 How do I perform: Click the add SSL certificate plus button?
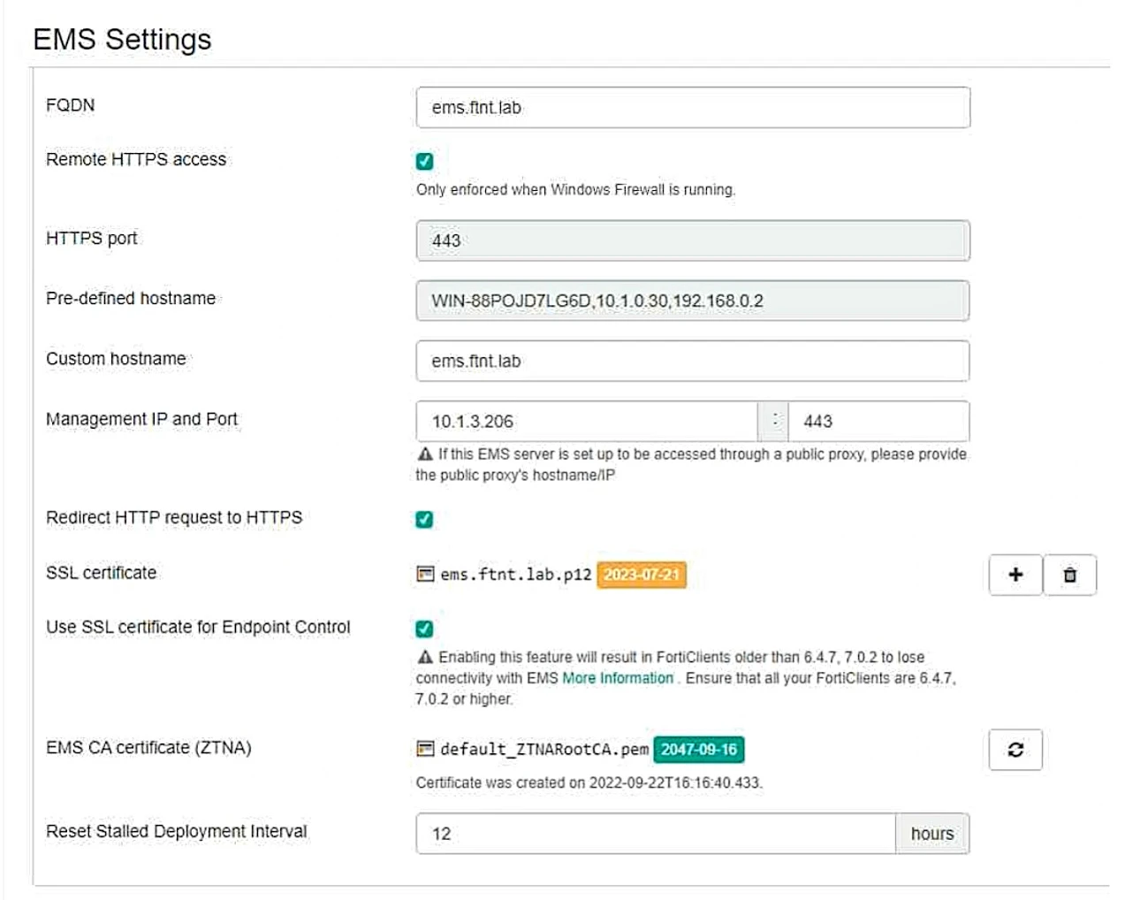pyautogui.click(x=1015, y=575)
